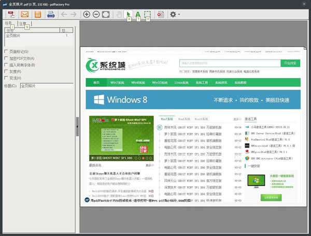Open the settings dropdown arrow beside the gear
The height and width of the screenshot is (236, 311).
179,14
